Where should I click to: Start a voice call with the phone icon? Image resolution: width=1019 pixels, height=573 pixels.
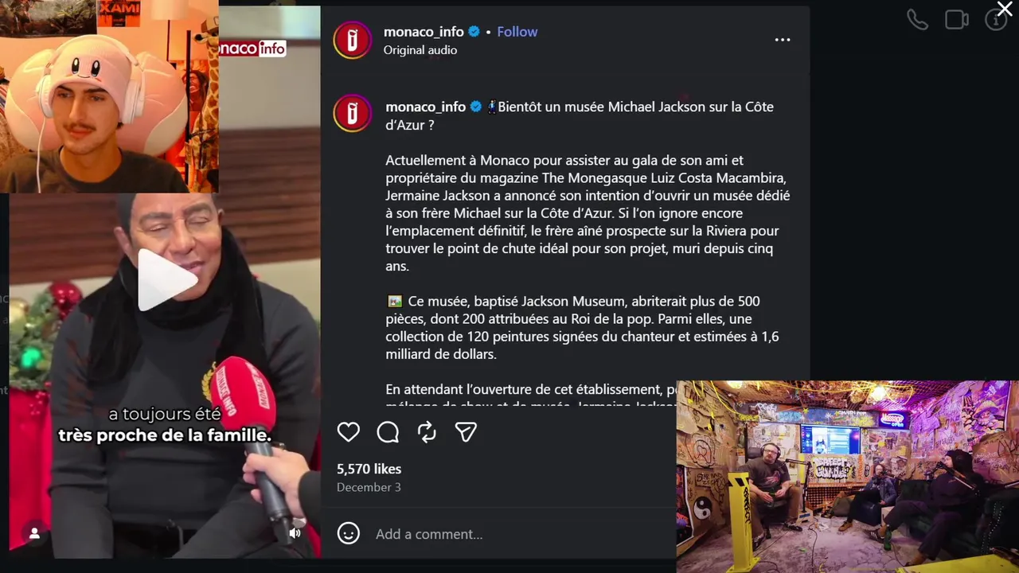[x=917, y=20]
